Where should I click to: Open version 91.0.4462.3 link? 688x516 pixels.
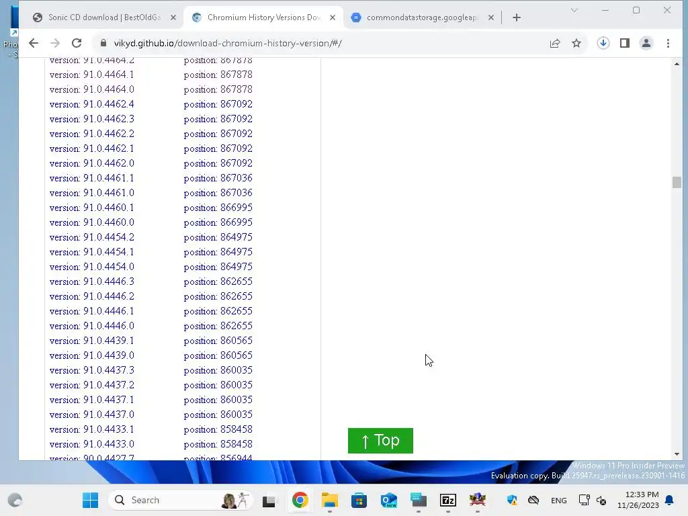(91, 119)
